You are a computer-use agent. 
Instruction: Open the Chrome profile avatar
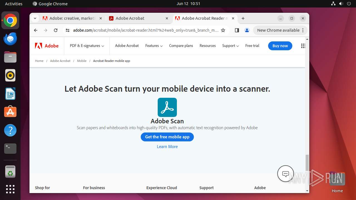(x=247, y=30)
